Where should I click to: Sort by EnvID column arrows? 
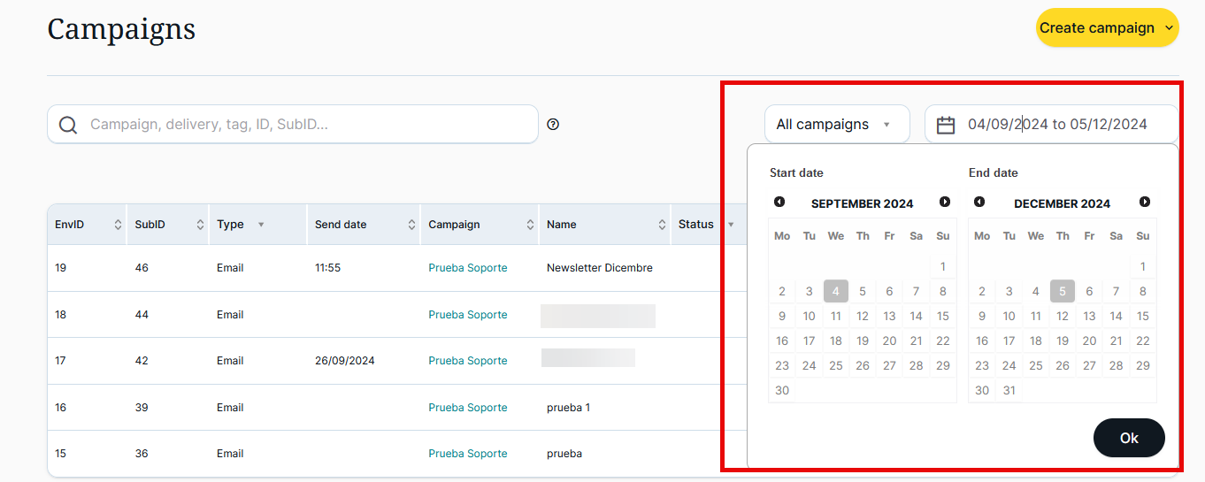click(118, 225)
